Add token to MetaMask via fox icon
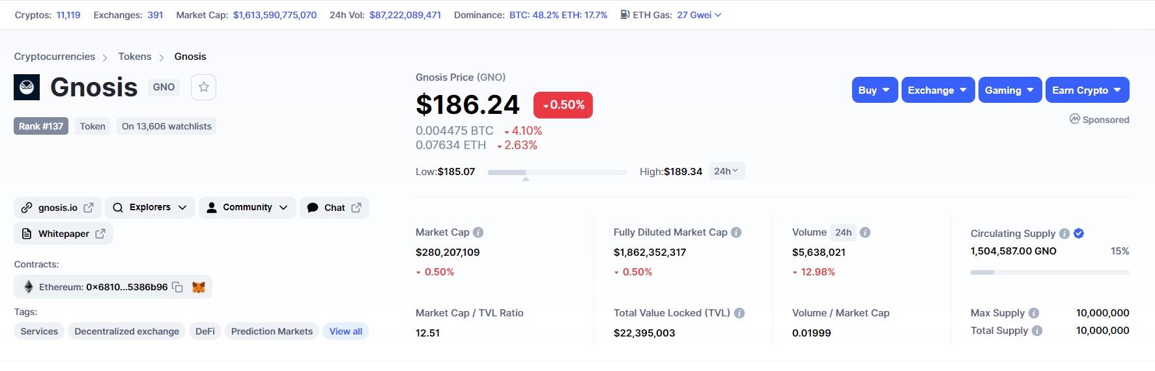The height and width of the screenshot is (371, 1155). [199, 287]
